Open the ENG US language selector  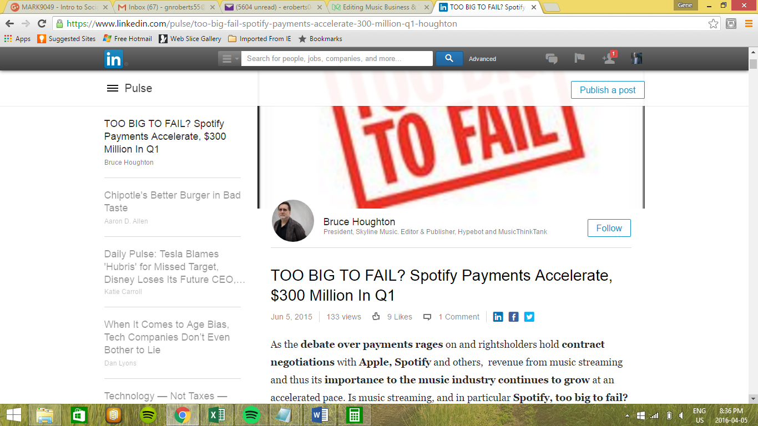point(699,415)
